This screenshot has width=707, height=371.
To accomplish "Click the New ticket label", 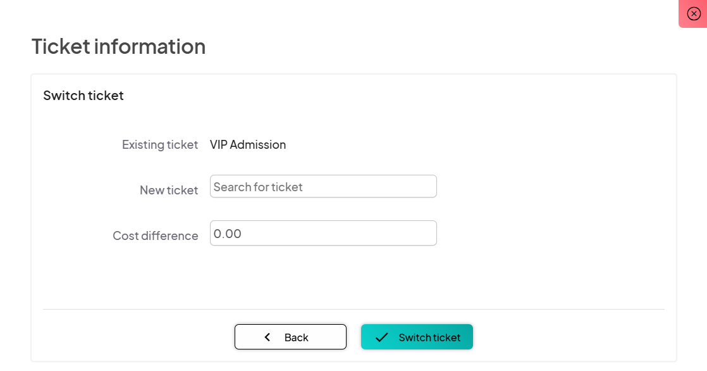I will tap(168, 189).
